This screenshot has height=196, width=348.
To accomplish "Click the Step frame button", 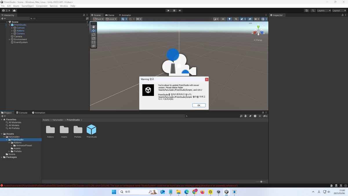I will (180, 10).
